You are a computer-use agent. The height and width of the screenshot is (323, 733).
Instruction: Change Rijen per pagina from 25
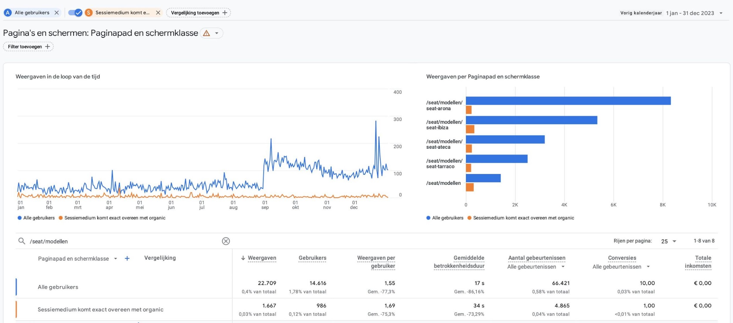point(668,241)
